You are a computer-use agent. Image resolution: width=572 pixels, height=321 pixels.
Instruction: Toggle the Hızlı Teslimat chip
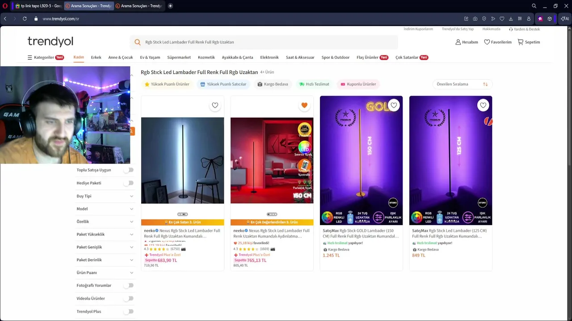tap(314, 84)
